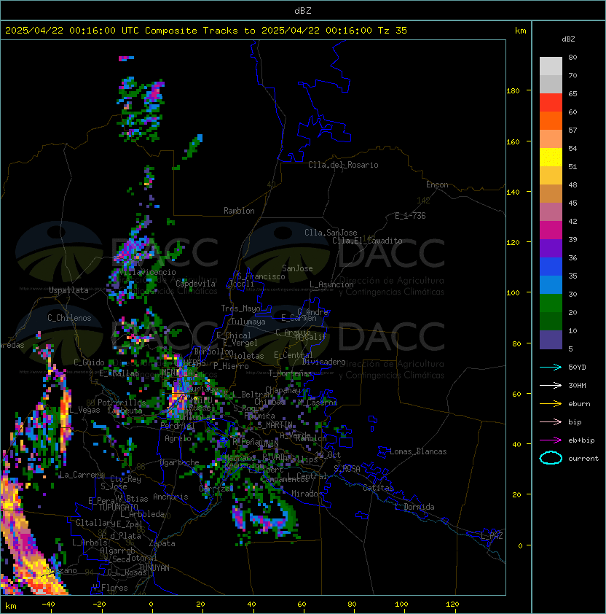Click the 120 km mark on horizontal axis
The height and width of the screenshot is (614, 606).
pyautogui.click(x=452, y=605)
